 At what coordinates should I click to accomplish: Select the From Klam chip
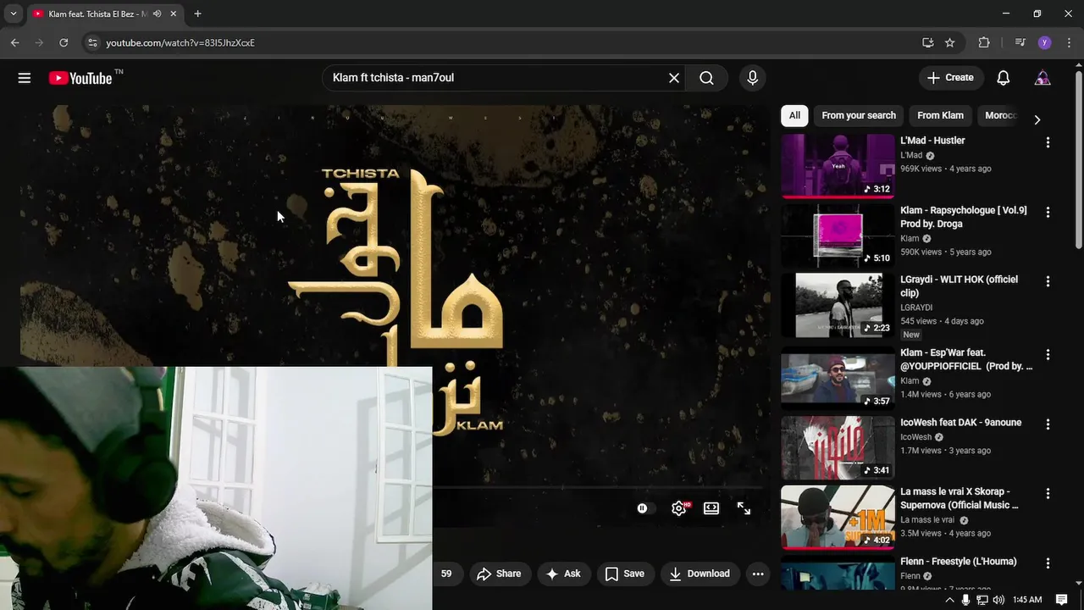click(940, 115)
